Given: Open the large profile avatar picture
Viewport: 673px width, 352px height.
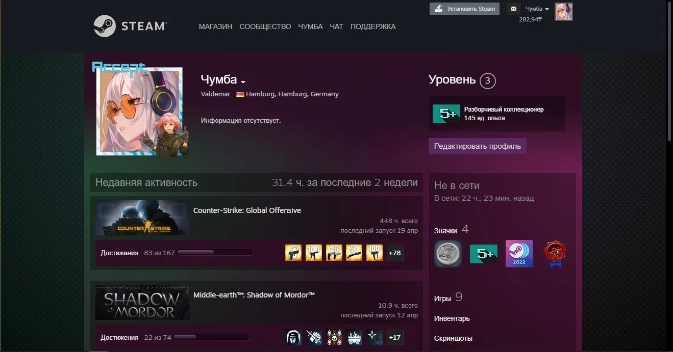Looking at the screenshot, I should (140, 111).
